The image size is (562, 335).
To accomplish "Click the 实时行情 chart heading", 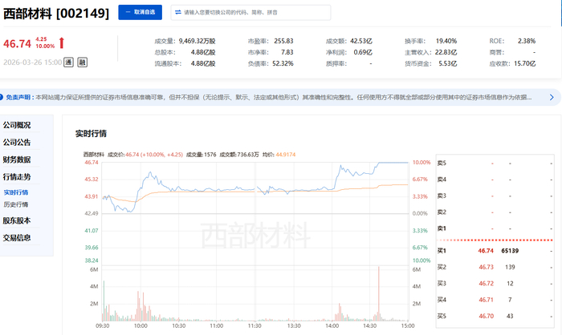I will pos(91,134).
